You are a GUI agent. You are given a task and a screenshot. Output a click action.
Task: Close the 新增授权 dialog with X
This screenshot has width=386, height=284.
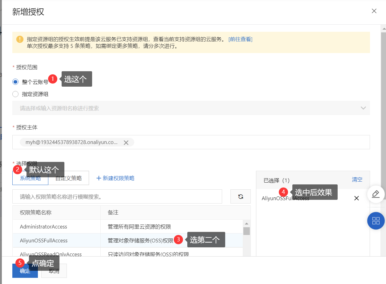374,11
